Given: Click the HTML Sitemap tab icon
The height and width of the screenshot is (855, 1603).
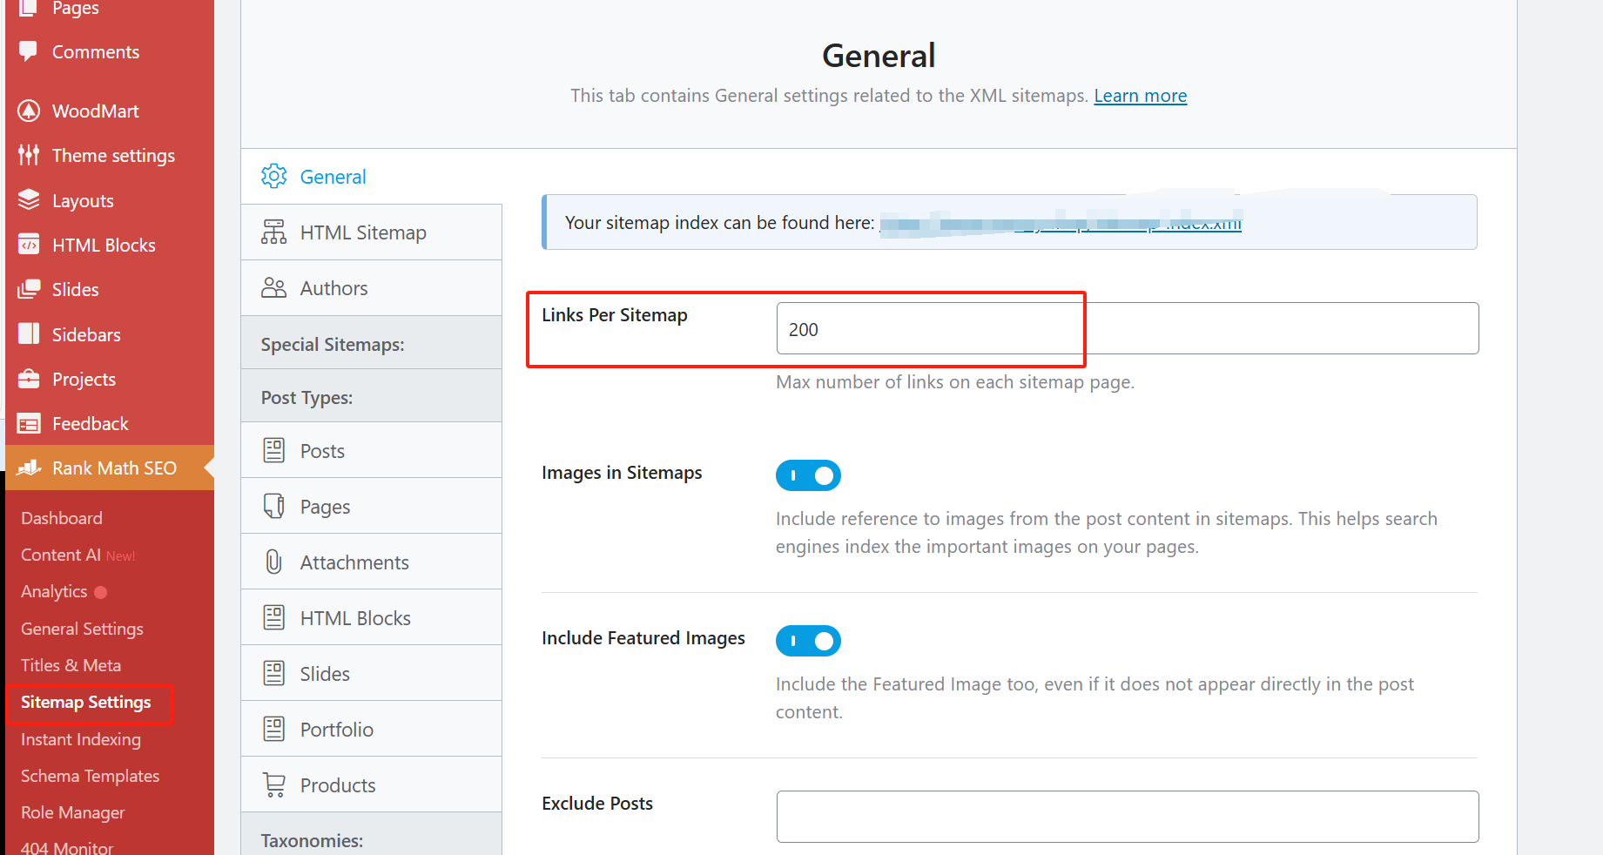Looking at the screenshot, I should 273,232.
